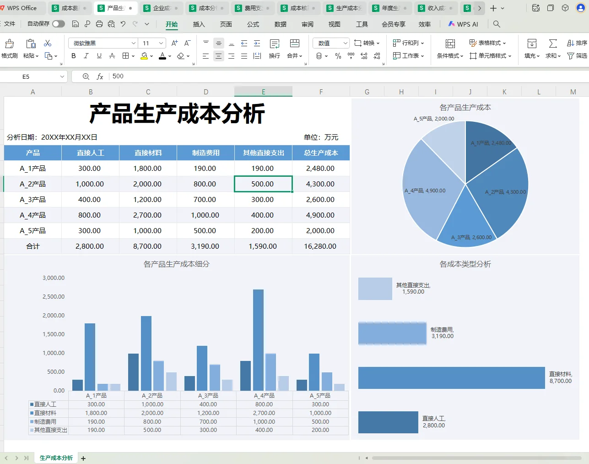589x464 pixels.
Task: Select the 生产成本分析 sheet tab
Action: pyautogui.click(x=55, y=457)
